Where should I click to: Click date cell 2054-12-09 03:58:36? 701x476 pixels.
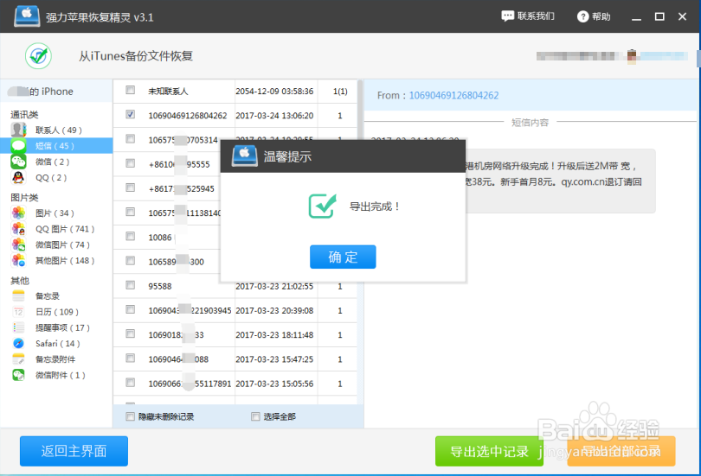click(x=274, y=91)
